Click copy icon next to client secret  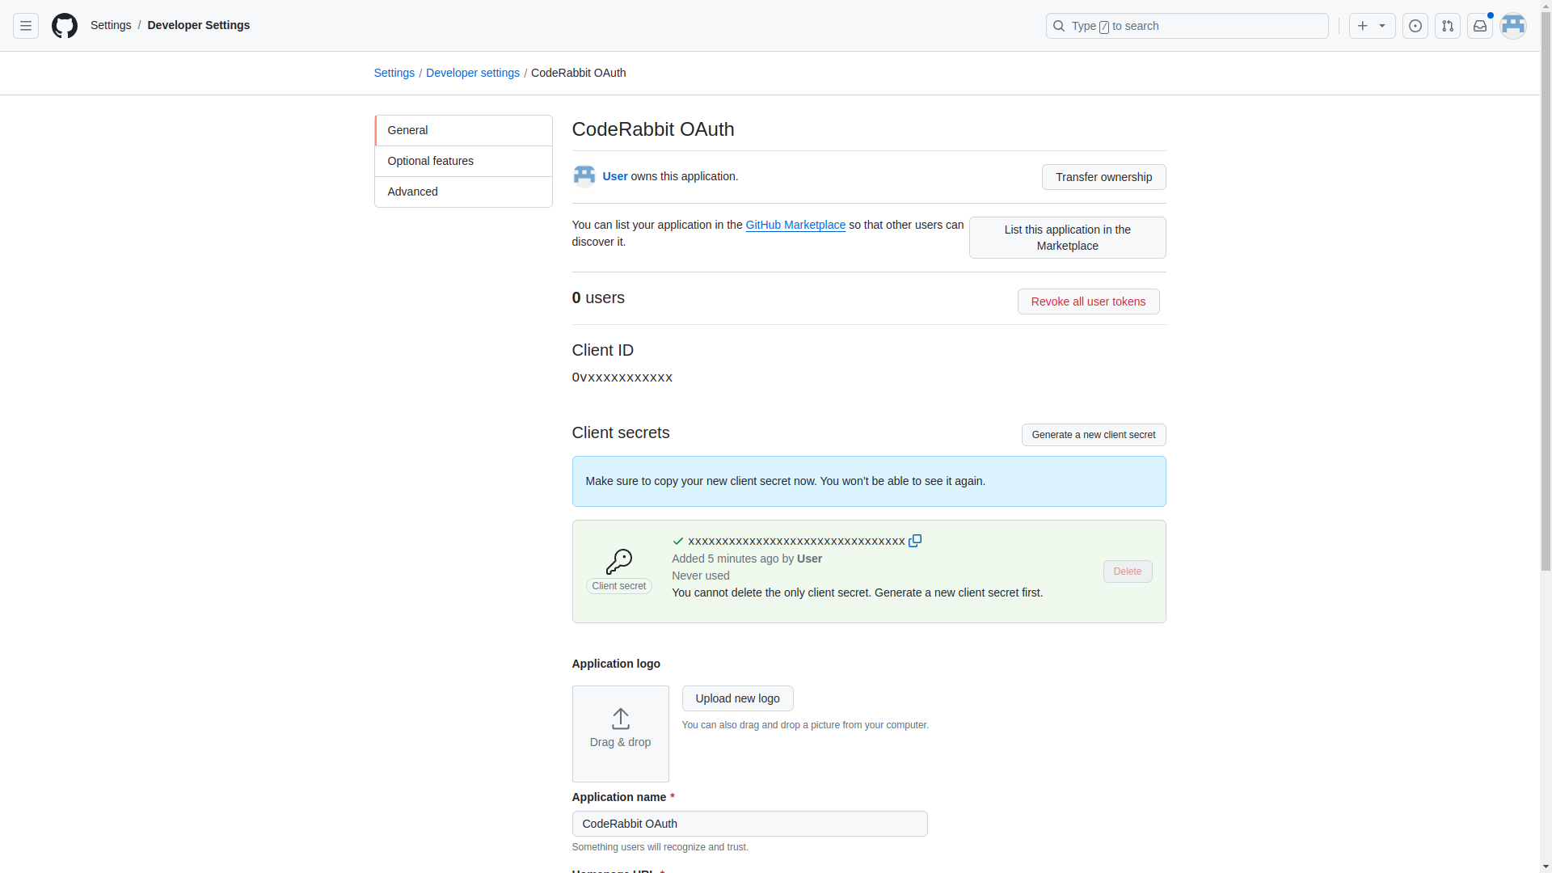[x=914, y=541]
